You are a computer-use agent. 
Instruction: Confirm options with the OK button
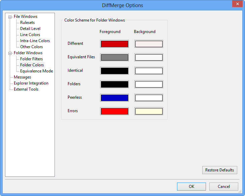[191, 187]
